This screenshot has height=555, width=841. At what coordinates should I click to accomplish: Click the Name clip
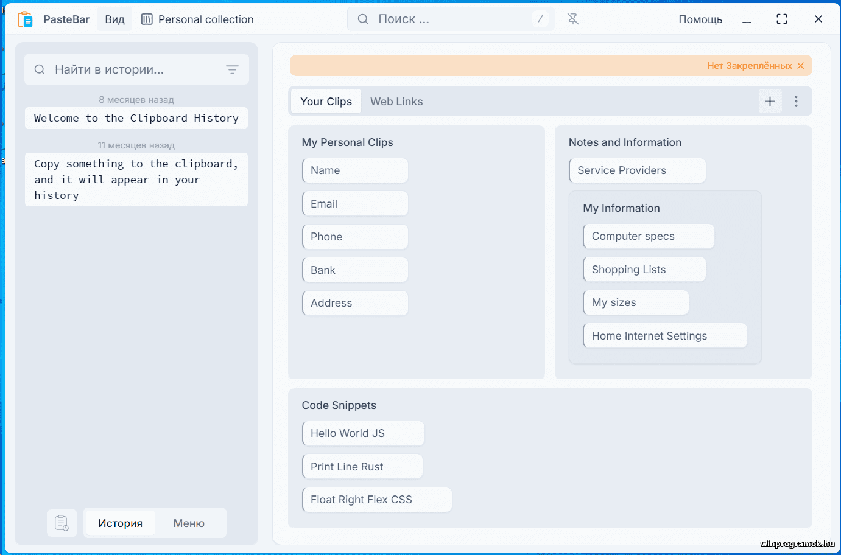click(355, 170)
